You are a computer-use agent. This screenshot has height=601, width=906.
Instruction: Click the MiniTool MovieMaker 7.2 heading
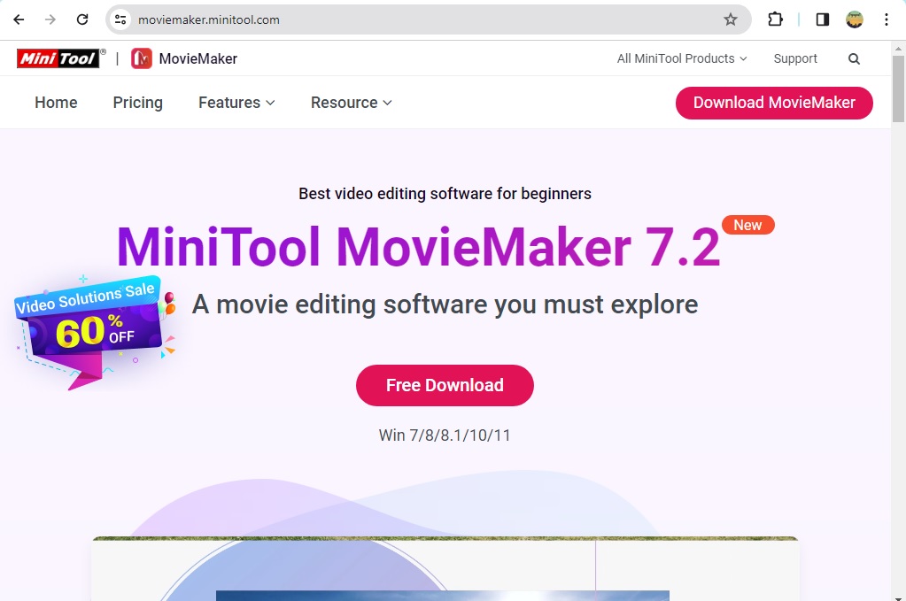tap(419, 247)
